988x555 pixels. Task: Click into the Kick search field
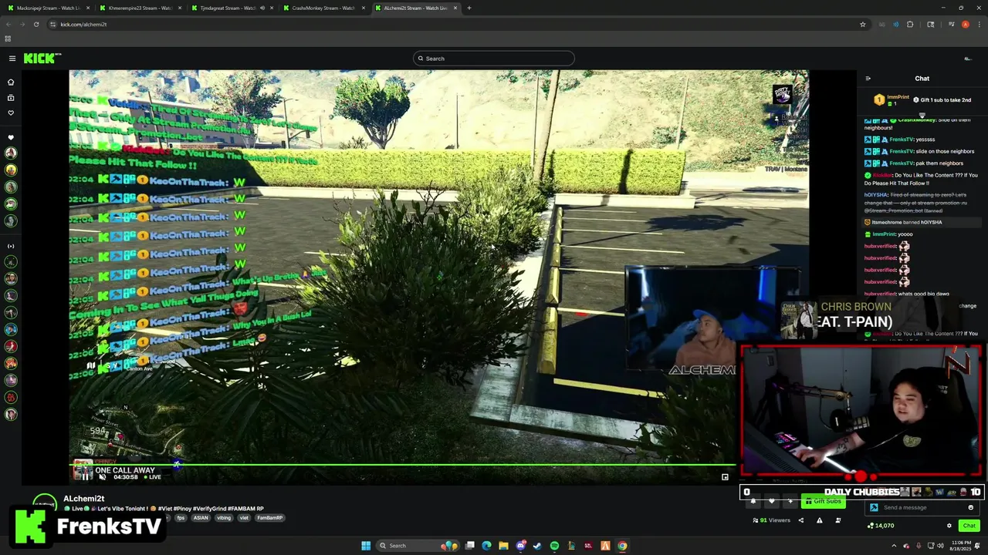pyautogui.click(x=494, y=59)
